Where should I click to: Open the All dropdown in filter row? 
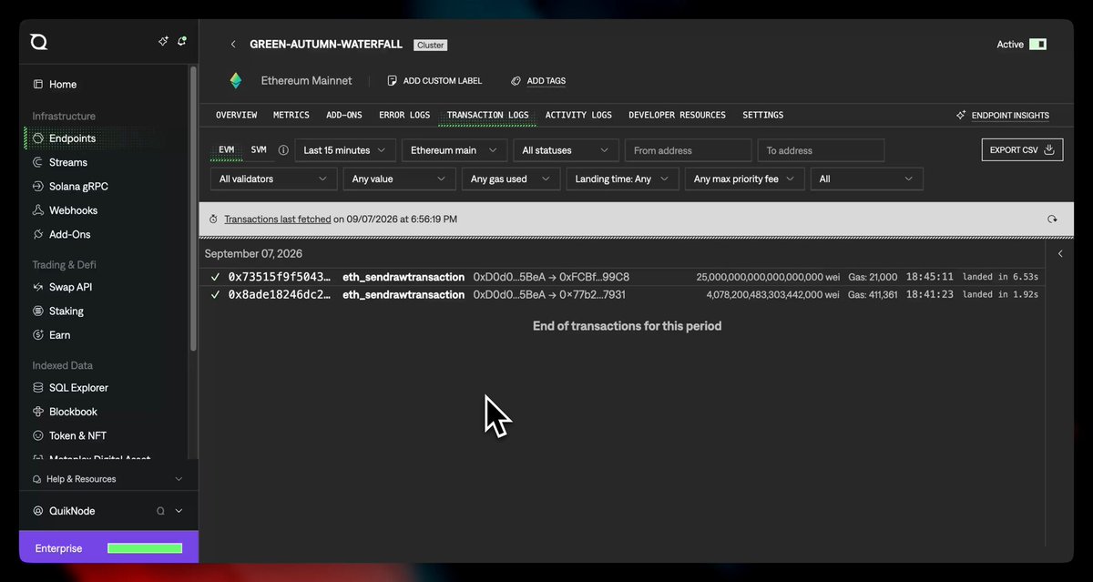point(867,179)
